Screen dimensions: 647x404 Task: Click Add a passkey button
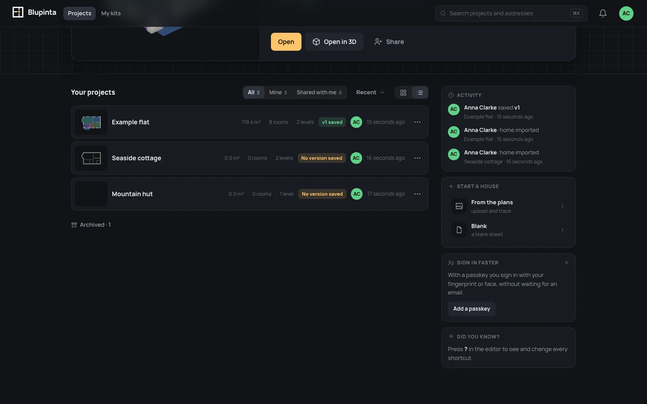[x=472, y=309]
